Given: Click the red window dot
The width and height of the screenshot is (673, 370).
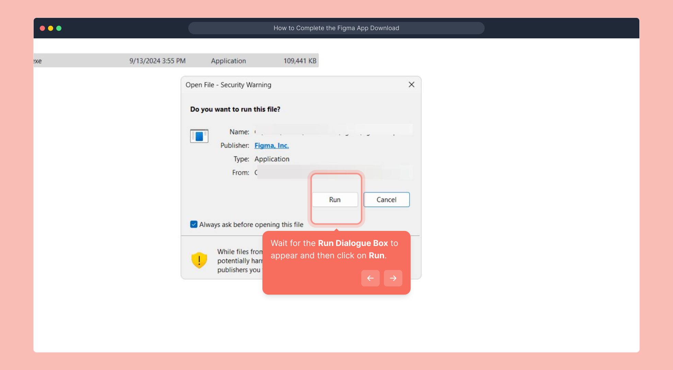Looking at the screenshot, I should tap(43, 28).
